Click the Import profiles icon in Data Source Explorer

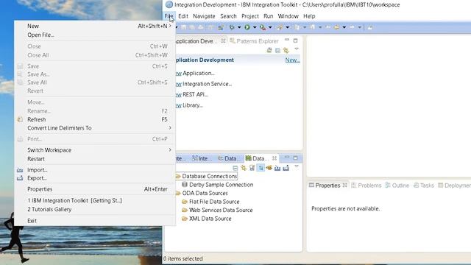277,168
